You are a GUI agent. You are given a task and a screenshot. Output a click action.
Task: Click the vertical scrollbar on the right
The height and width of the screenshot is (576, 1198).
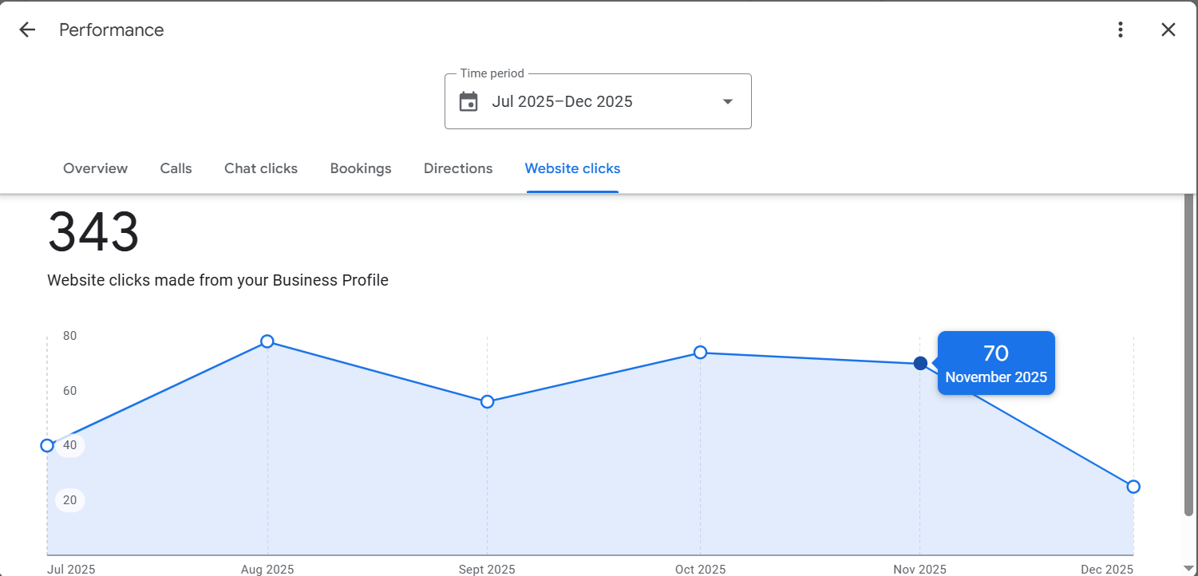(x=1189, y=351)
